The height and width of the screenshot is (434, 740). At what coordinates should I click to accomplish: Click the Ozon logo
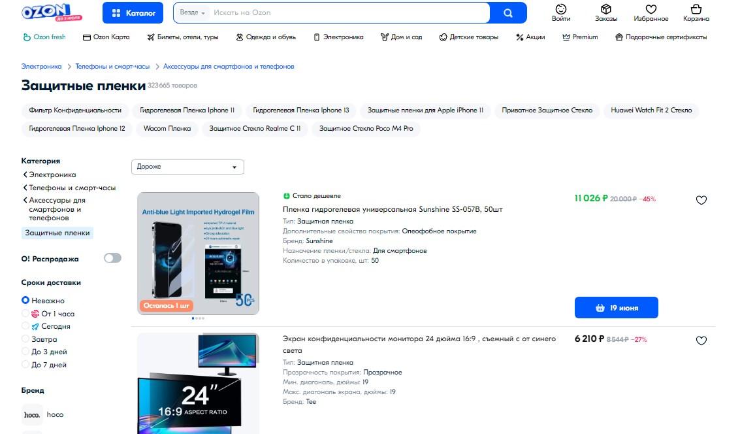click(x=52, y=12)
